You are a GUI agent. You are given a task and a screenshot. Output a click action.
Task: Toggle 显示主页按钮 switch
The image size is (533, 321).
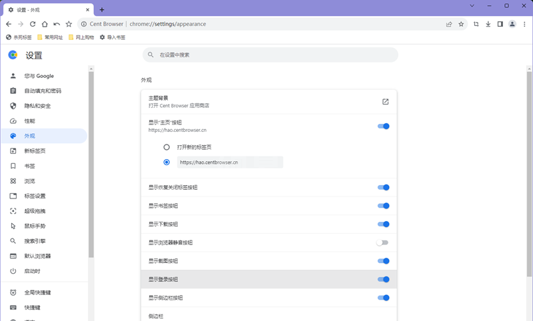[x=383, y=126]
